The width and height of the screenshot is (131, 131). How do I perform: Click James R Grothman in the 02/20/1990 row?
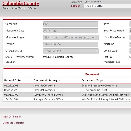click(44, 90)
